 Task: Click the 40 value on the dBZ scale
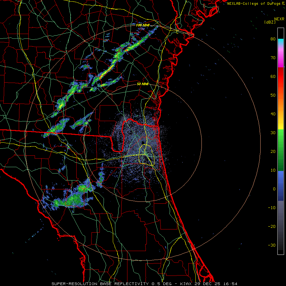(273, 114)
